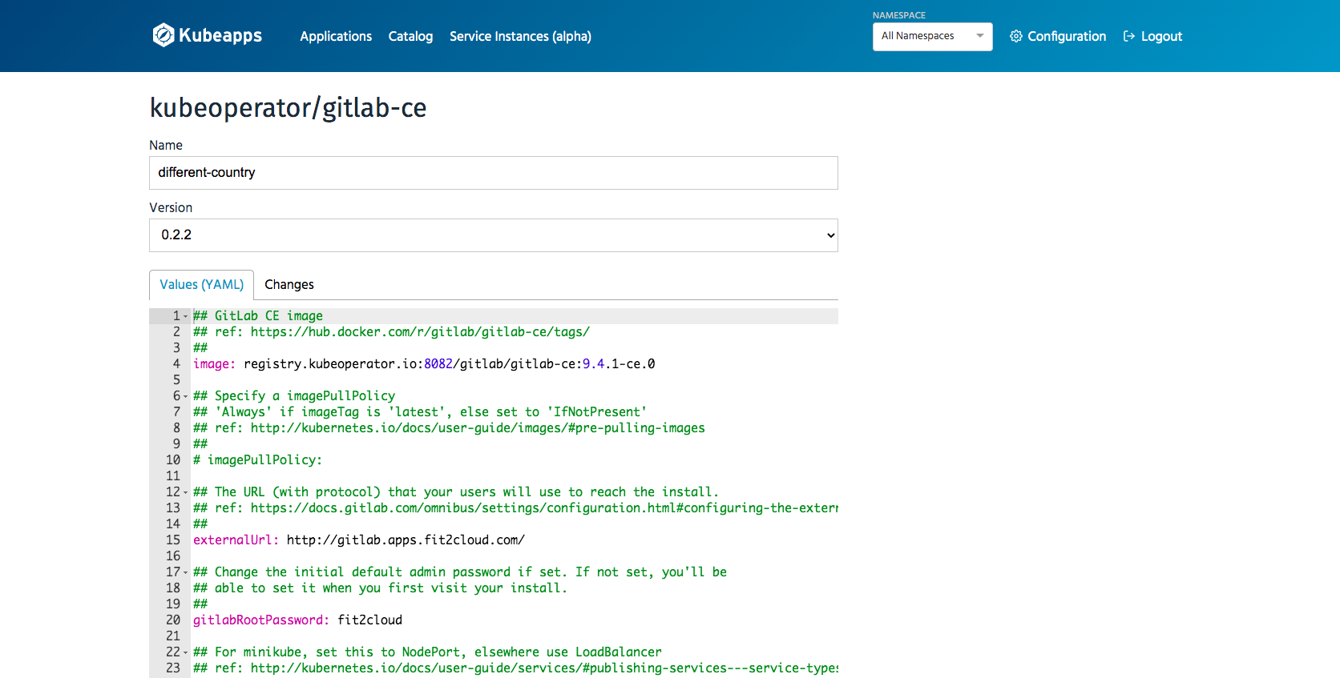The height and width of the screenshot is (678, 1340).
Task: Click line number 10 in the gutter
Action: 173,460
